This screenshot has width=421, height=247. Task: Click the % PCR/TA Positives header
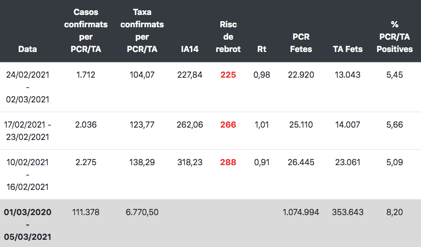point(395,37)
